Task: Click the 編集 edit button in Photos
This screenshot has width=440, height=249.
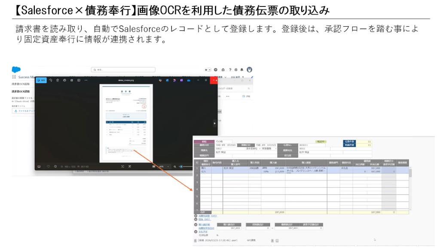Action: point(42,80)
